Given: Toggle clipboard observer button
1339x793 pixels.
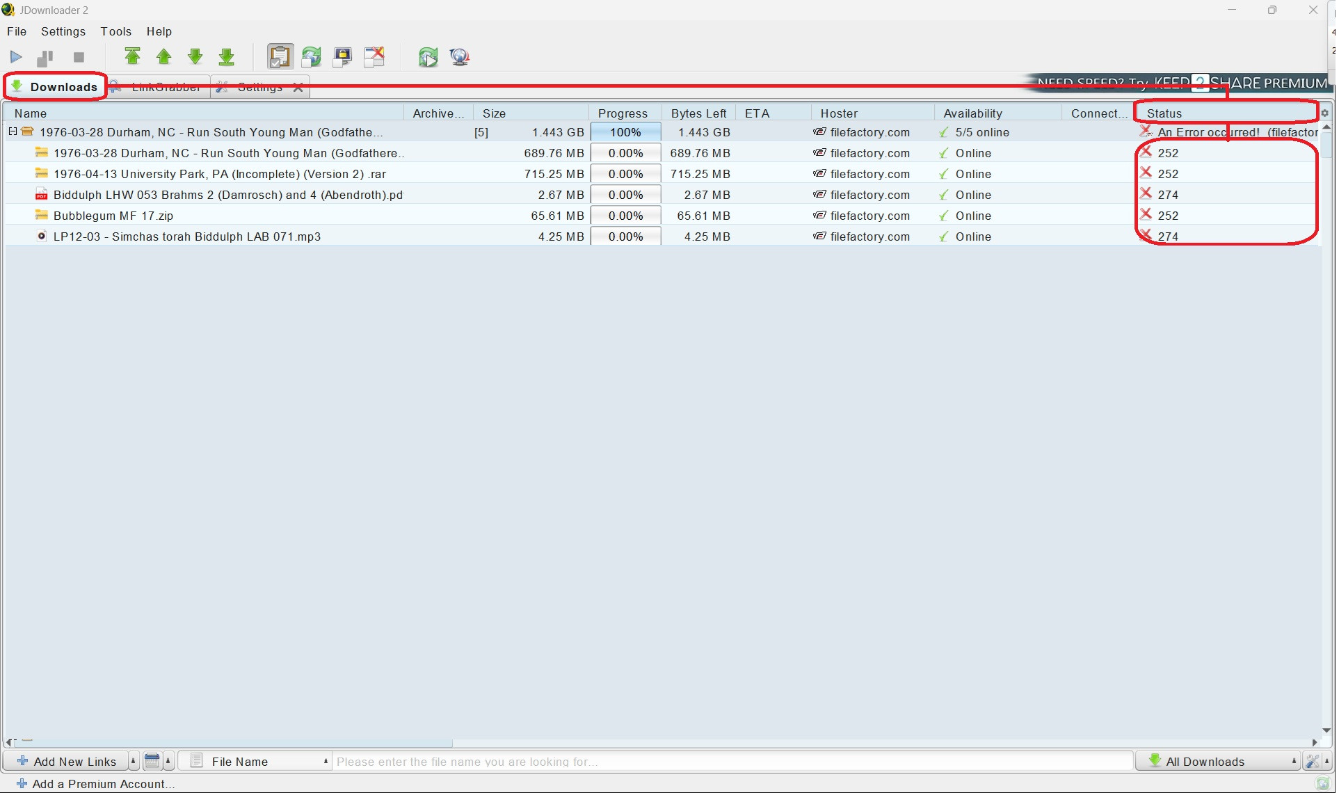Looking at the screenshot, I should coord(280,57).
